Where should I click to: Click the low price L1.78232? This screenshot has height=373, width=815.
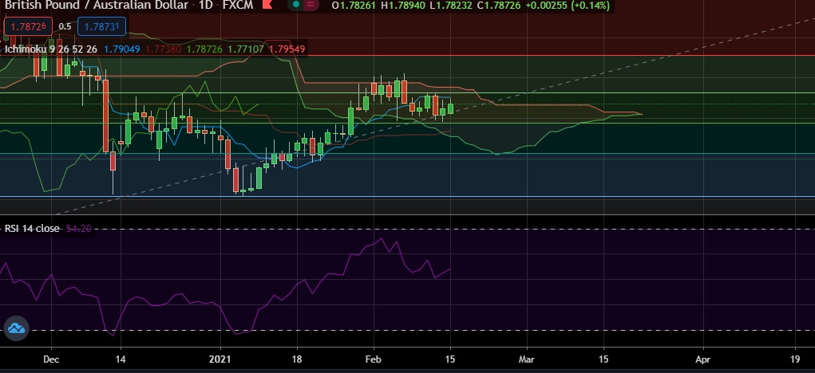449,6
